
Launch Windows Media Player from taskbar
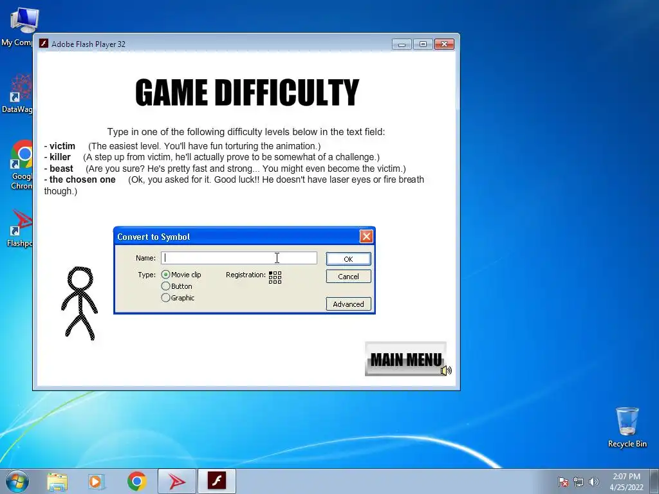click(x=96, y=482)
